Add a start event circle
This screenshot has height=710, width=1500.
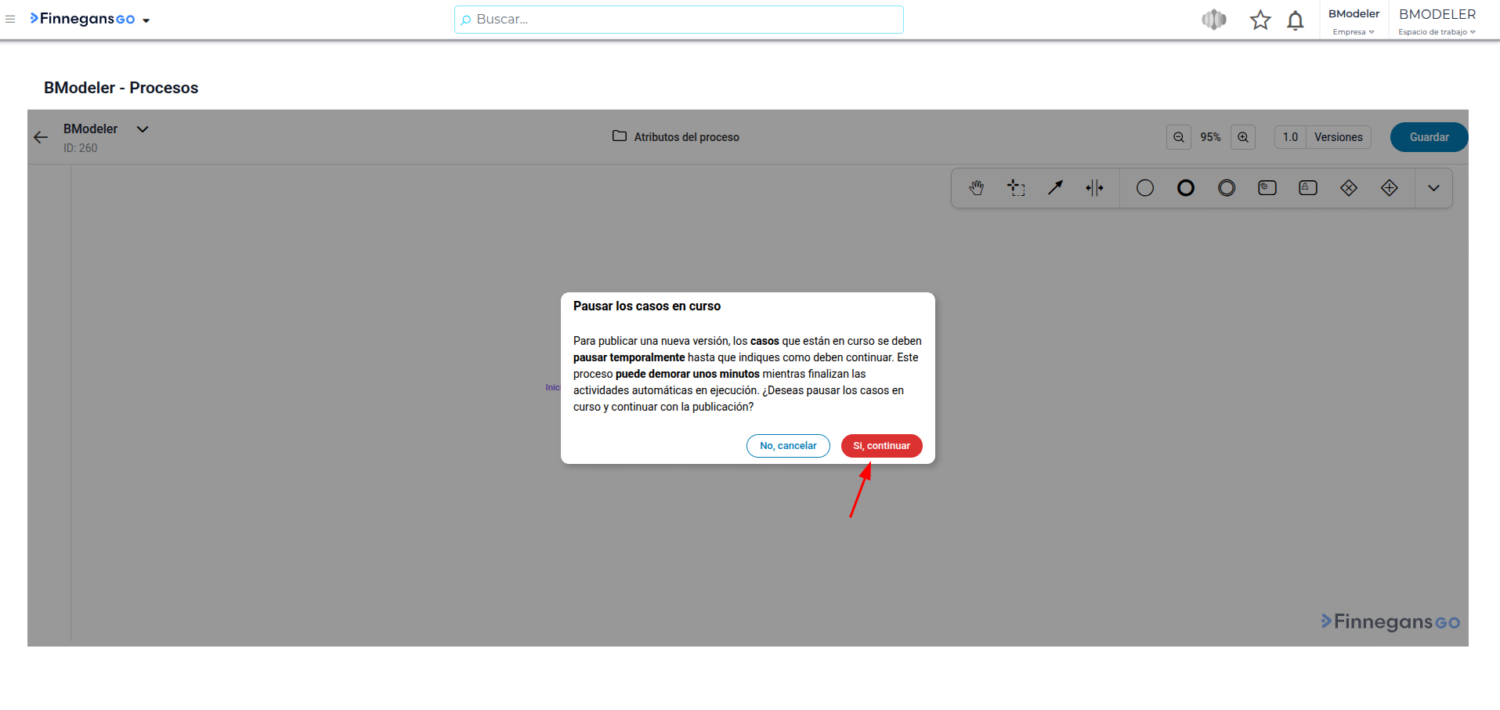point(1145,188)
